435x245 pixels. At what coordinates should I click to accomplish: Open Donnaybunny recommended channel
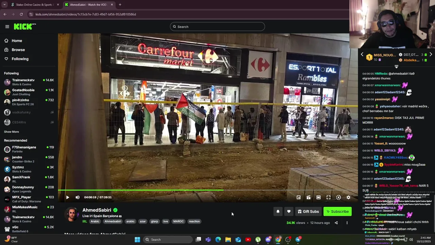(29, 189)
